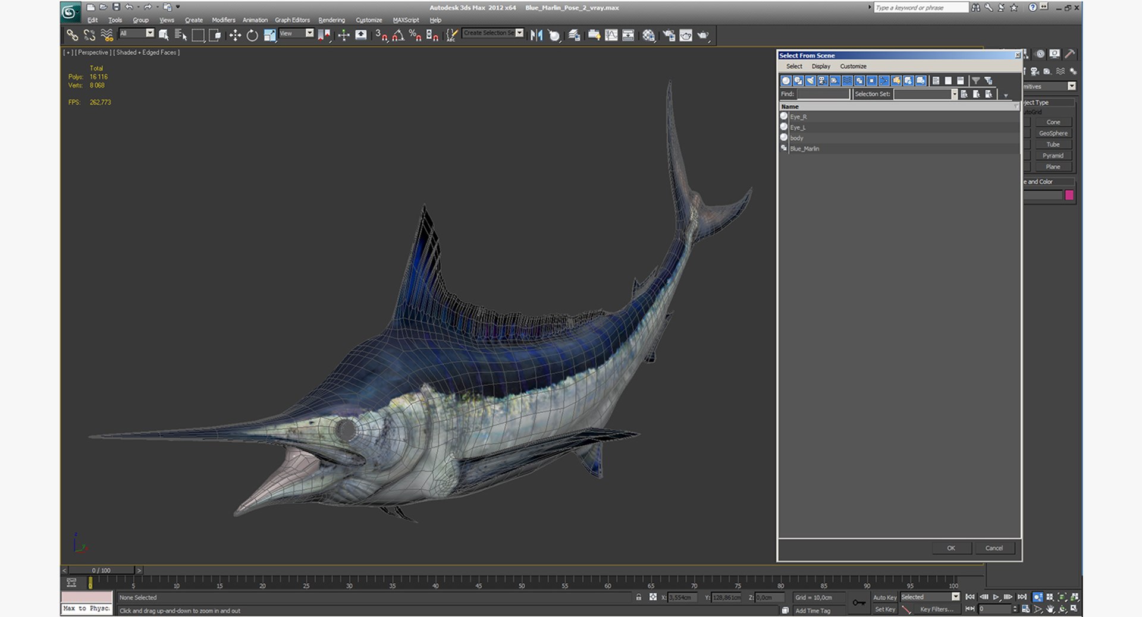Image resolution: width=1142 pixels, height=617 pixels.
Task: Toggle the Angle Snap button
Action: click(398, 35)
